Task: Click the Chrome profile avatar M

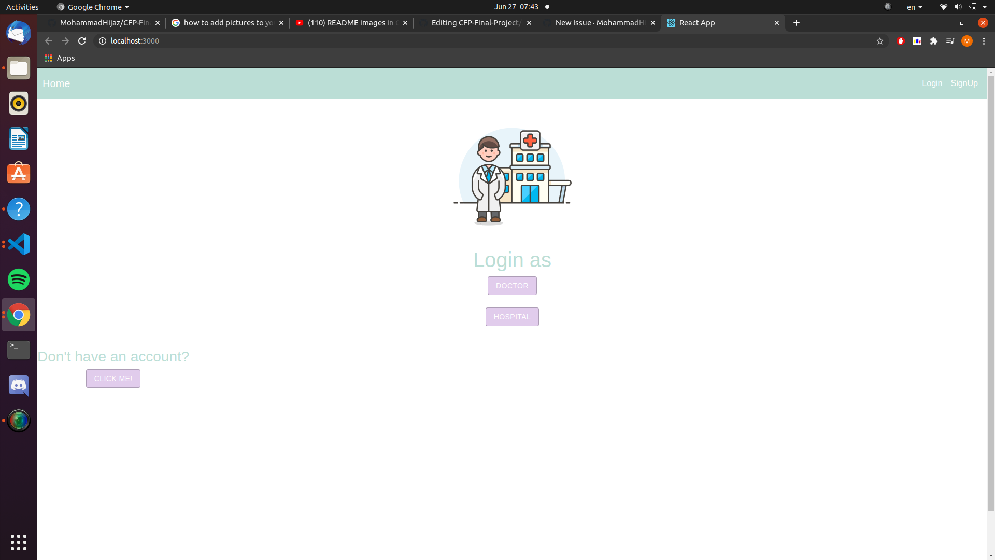Action: (967, 41)
